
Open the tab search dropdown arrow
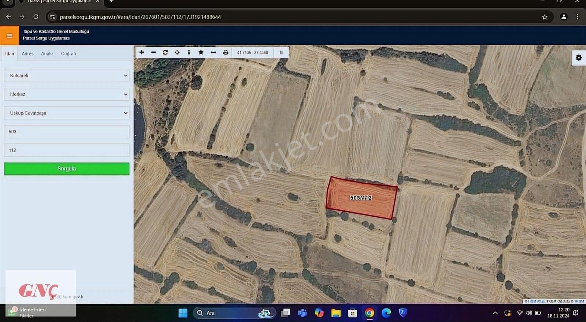[x=7, y=1]
